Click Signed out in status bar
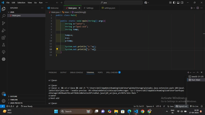 pos(181,106)
